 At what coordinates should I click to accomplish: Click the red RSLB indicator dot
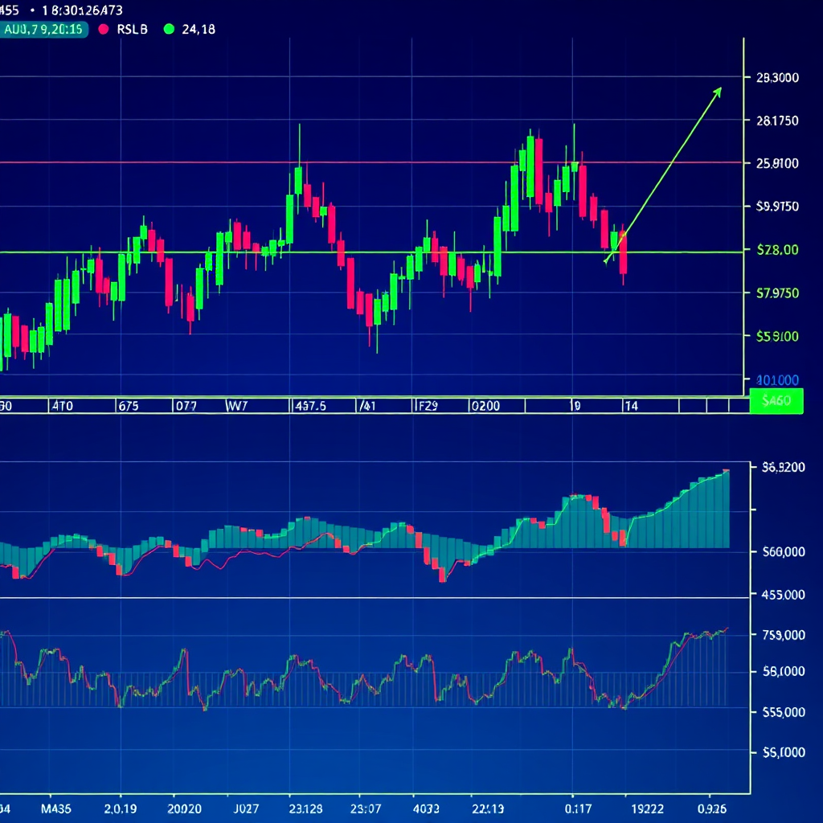pos(103,29)
